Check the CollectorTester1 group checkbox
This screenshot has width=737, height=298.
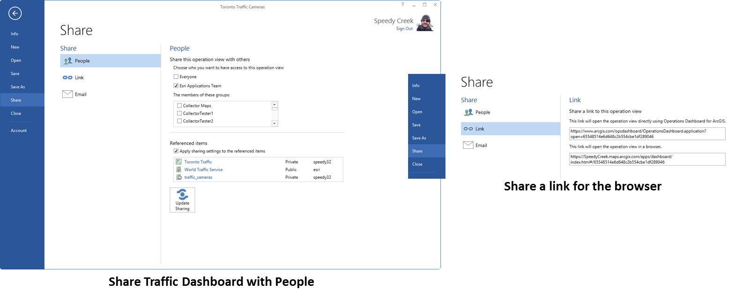tap(179, 113)
